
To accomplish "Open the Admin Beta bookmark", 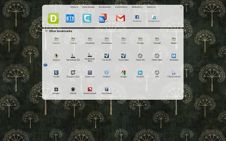I will [157, 57].
